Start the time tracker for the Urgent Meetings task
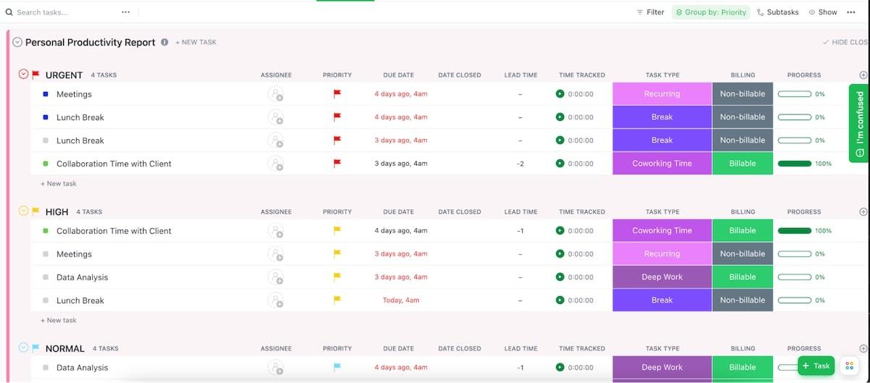 click(560, 94)
